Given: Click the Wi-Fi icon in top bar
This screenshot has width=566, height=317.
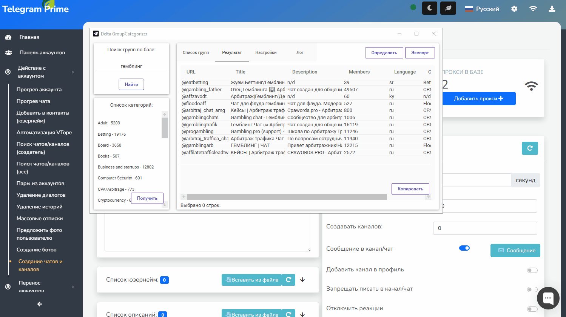Looking at the screenshot, I should 533,9.
